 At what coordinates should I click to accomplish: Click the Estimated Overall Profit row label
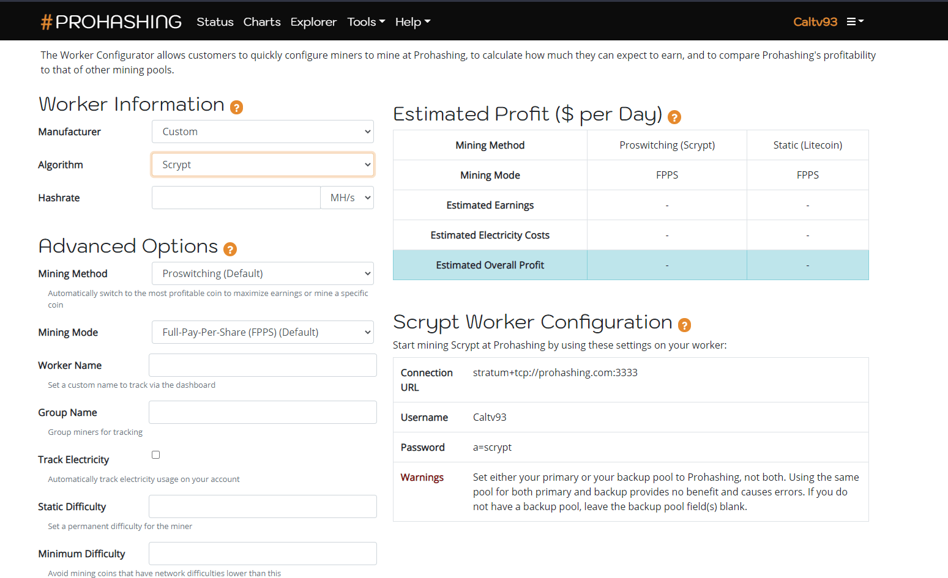(x=490, y=265)
